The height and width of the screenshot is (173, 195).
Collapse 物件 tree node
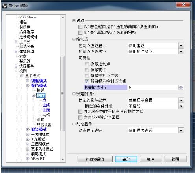[x=33, y=95]
